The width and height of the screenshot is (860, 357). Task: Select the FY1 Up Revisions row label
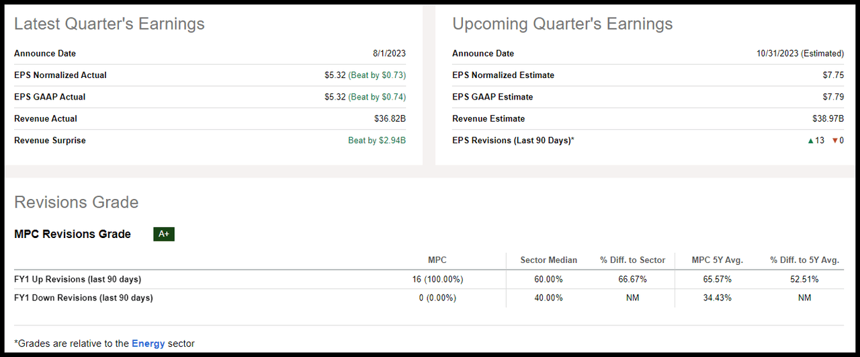click(x=77, y=279)
